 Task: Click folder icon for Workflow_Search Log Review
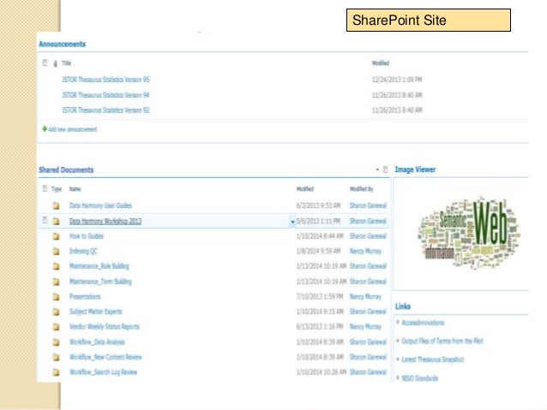57,372
